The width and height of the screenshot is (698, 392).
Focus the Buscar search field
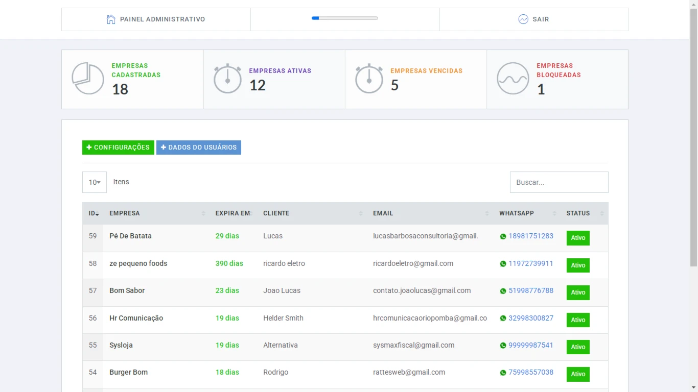pos(559,182)
